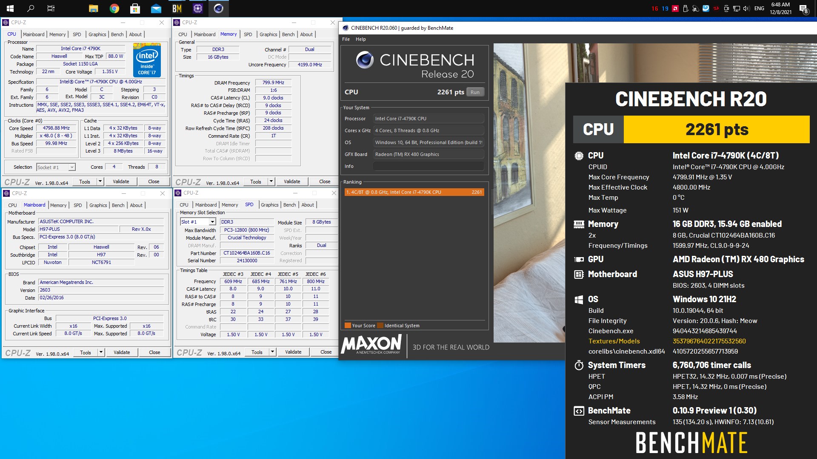The width and height of the screenshot is (817, 459).
Task: Click the Cinebench Info input field
Action: point(428,166)
